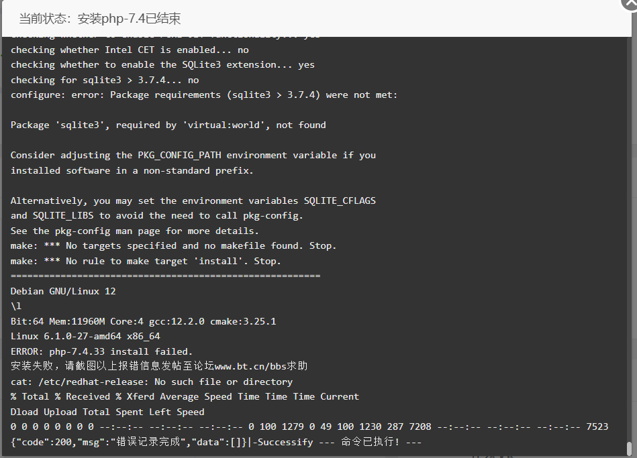This screenshot has height=458, width=637.
Task: Click the PKG_CONFIG_PATH environment variable line
Action: coord(193,155)
